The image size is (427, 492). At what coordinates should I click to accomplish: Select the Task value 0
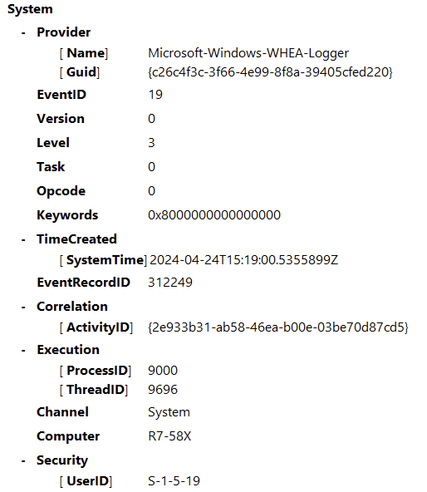(x=151, y=167)
